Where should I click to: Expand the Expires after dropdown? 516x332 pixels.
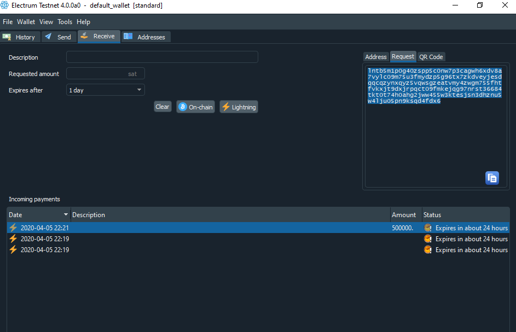pos(105,90)
